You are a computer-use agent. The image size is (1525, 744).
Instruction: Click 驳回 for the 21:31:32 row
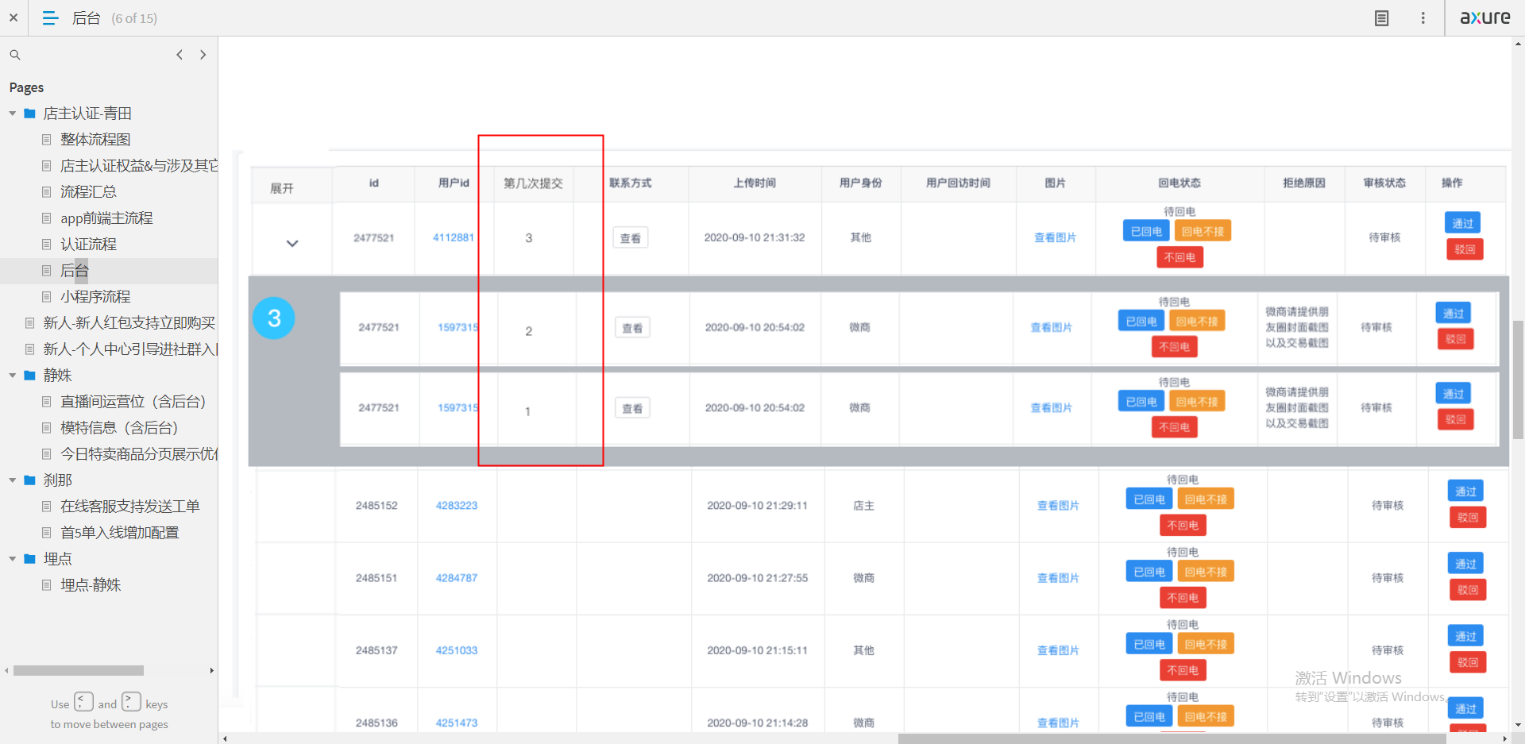click(1465, 249)
